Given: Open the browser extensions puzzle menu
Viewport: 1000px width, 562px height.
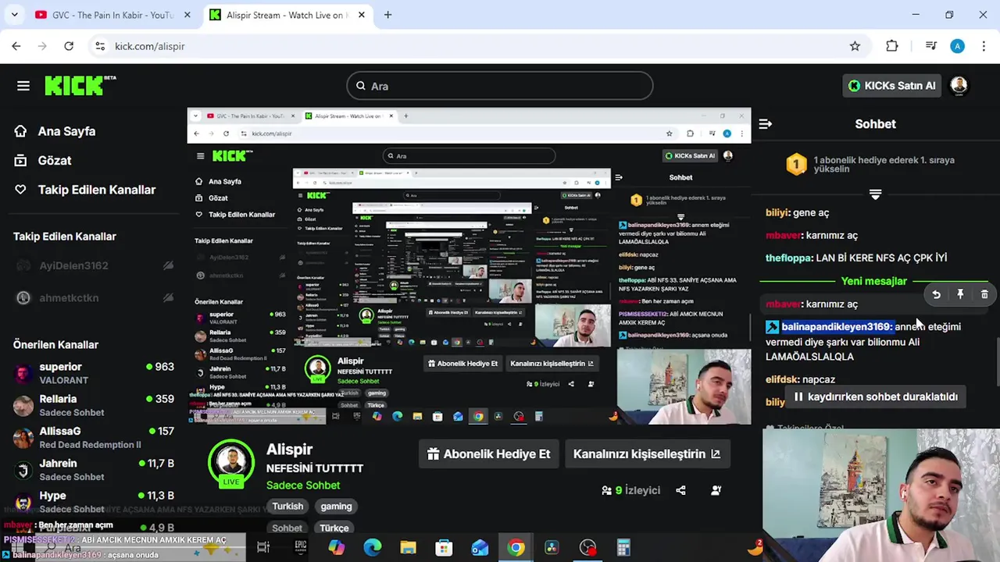Looking at the screenshot, I should (x=891, y=46).
